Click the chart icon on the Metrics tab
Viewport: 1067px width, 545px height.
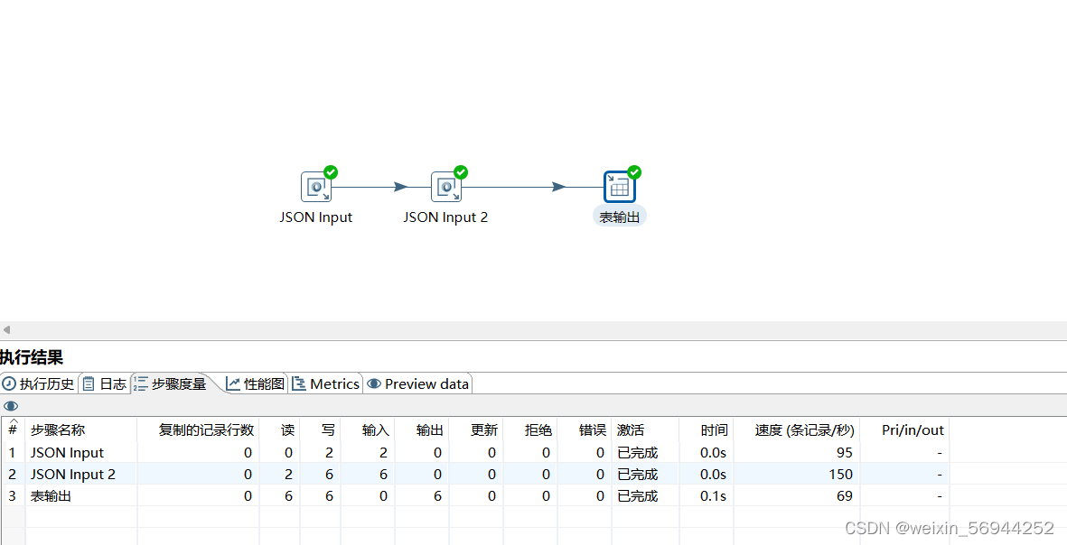(297, 383)
